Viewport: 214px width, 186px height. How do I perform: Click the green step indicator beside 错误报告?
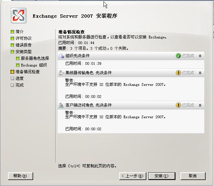point(12,45)
